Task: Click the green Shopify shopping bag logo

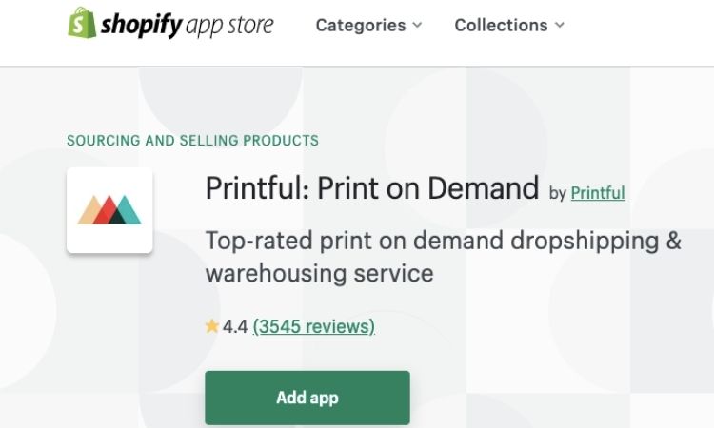Action: [x=82, y=23]
